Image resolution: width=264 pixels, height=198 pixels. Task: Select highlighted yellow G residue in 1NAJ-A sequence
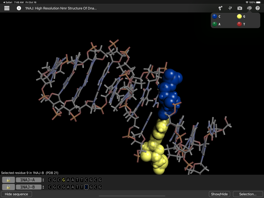(63, 180)
